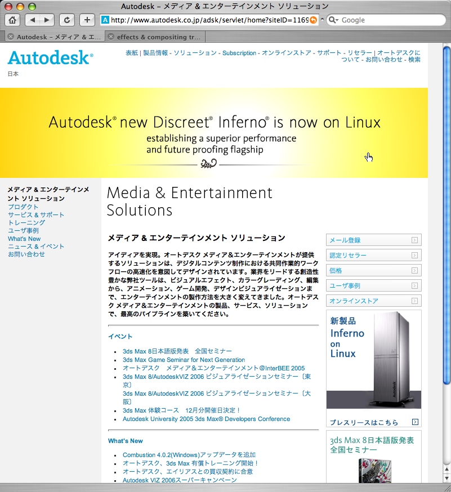Click the orange SnapBack arrow in address bar

click(x=313, y=20)
